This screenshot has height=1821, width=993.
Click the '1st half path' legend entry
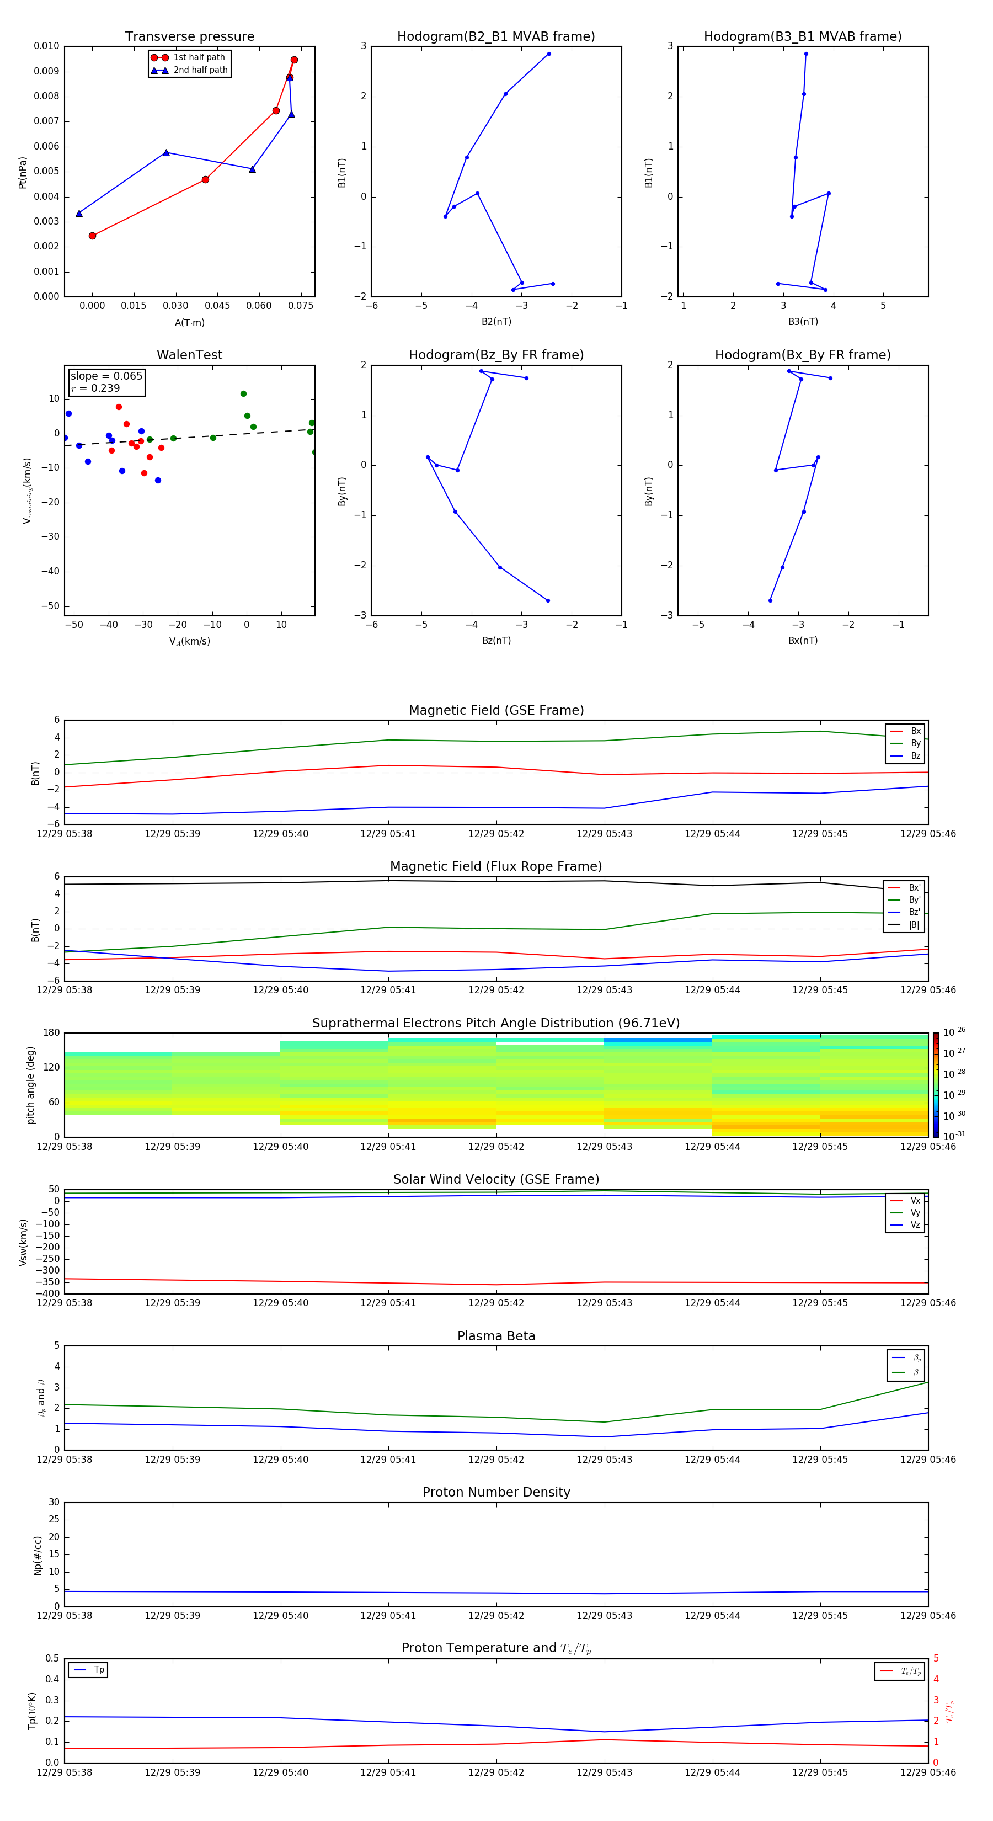[188, 57]
